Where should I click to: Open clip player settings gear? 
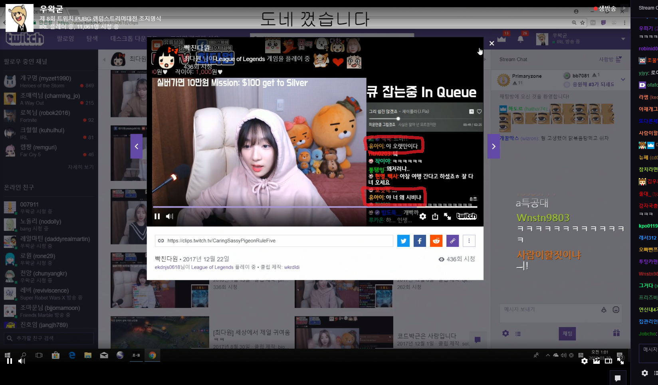(423, 216)
